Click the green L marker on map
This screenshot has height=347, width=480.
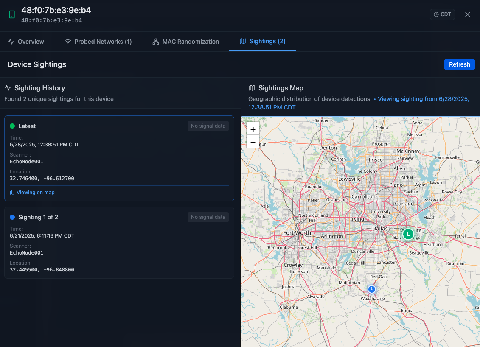click(408, 234)
